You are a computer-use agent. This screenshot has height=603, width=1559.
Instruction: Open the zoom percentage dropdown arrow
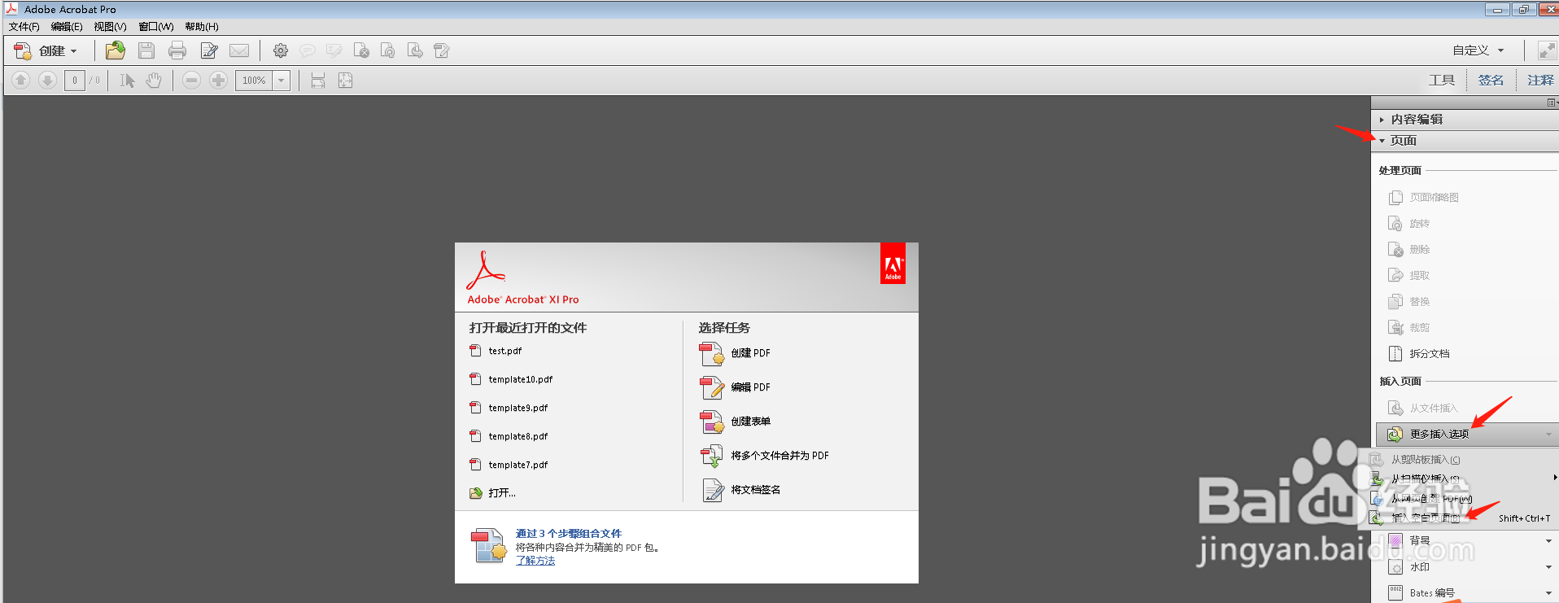(x=282, y=81)
